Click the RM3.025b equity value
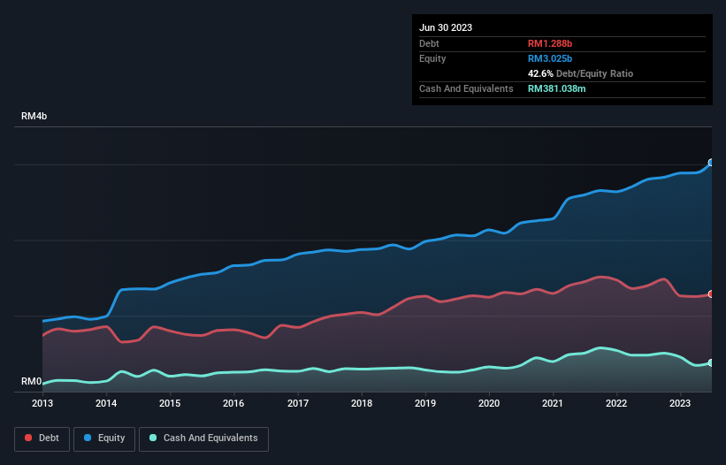The height and width of the screenshot is (465, 726). (550, 58)
